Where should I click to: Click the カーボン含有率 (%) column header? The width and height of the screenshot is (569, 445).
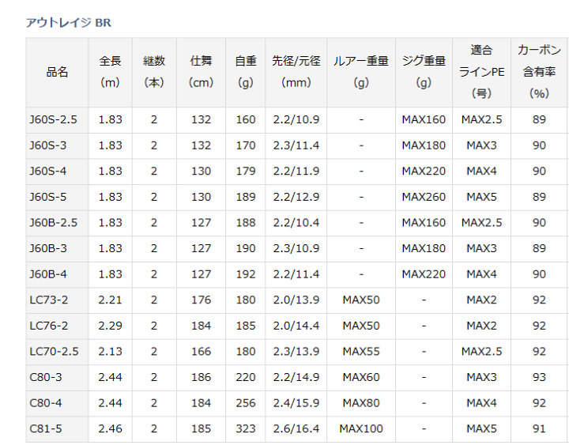pyautogui.click(x=539, y=72)
